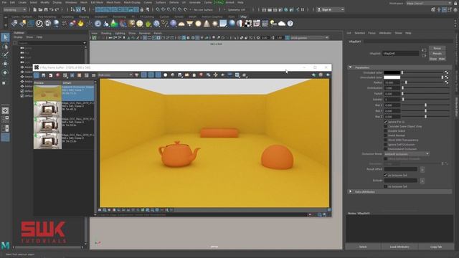The image size is (459, 258).
Task: Toggle As Inclusive Set checkbox under Exclude
Action: pyautogui.click(x=386, y=186)
